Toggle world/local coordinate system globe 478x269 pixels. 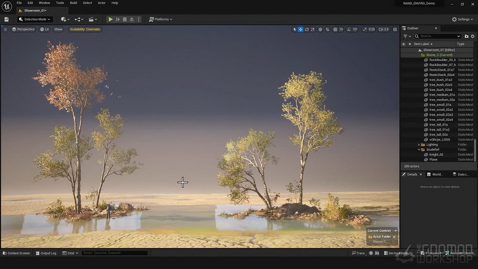pyautogui.click(x=320, y=29)
